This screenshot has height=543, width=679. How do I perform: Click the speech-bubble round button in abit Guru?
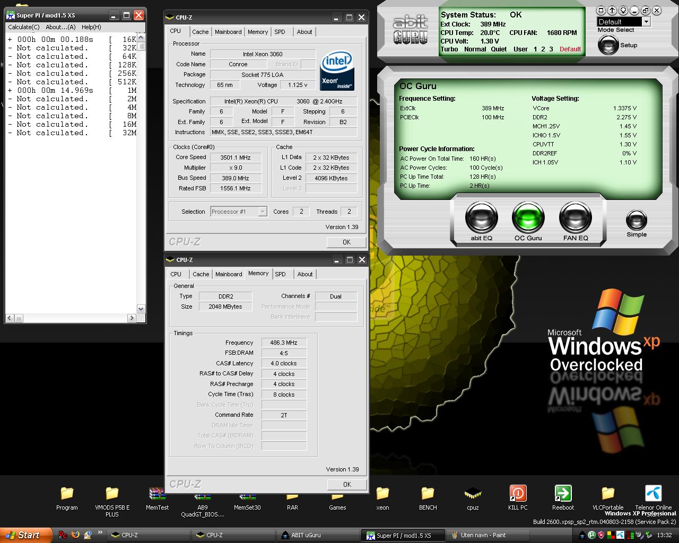point(623,10)
